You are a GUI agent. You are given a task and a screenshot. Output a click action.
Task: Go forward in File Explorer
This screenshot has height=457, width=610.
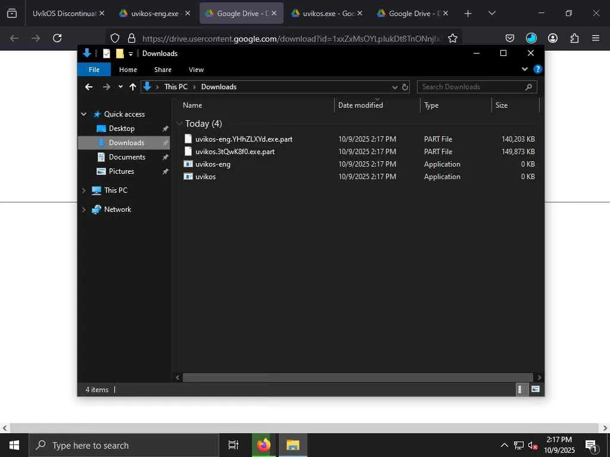pos(106,87)
